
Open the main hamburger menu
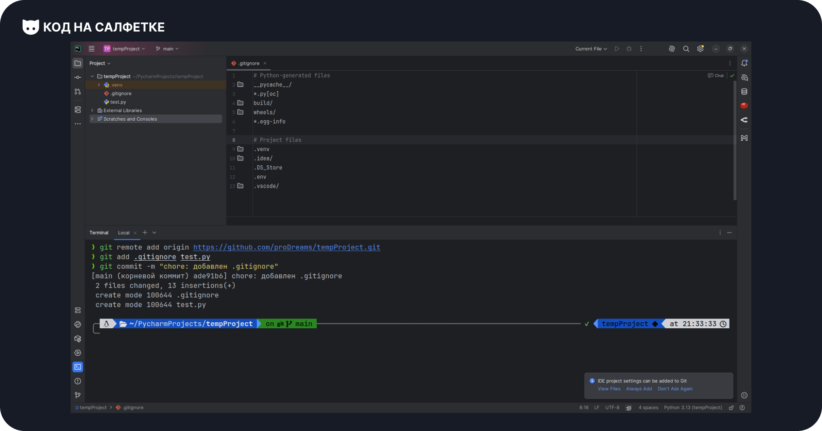(x=91, y=49)
